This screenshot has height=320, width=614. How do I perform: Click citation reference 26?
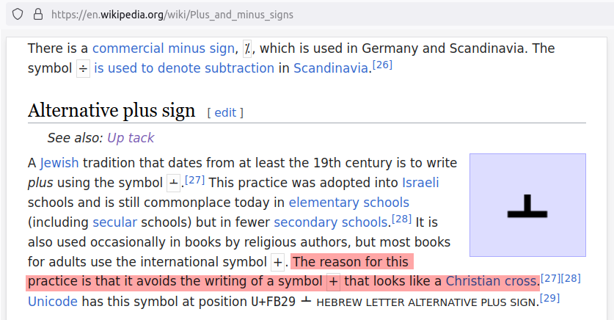(382, 65)
